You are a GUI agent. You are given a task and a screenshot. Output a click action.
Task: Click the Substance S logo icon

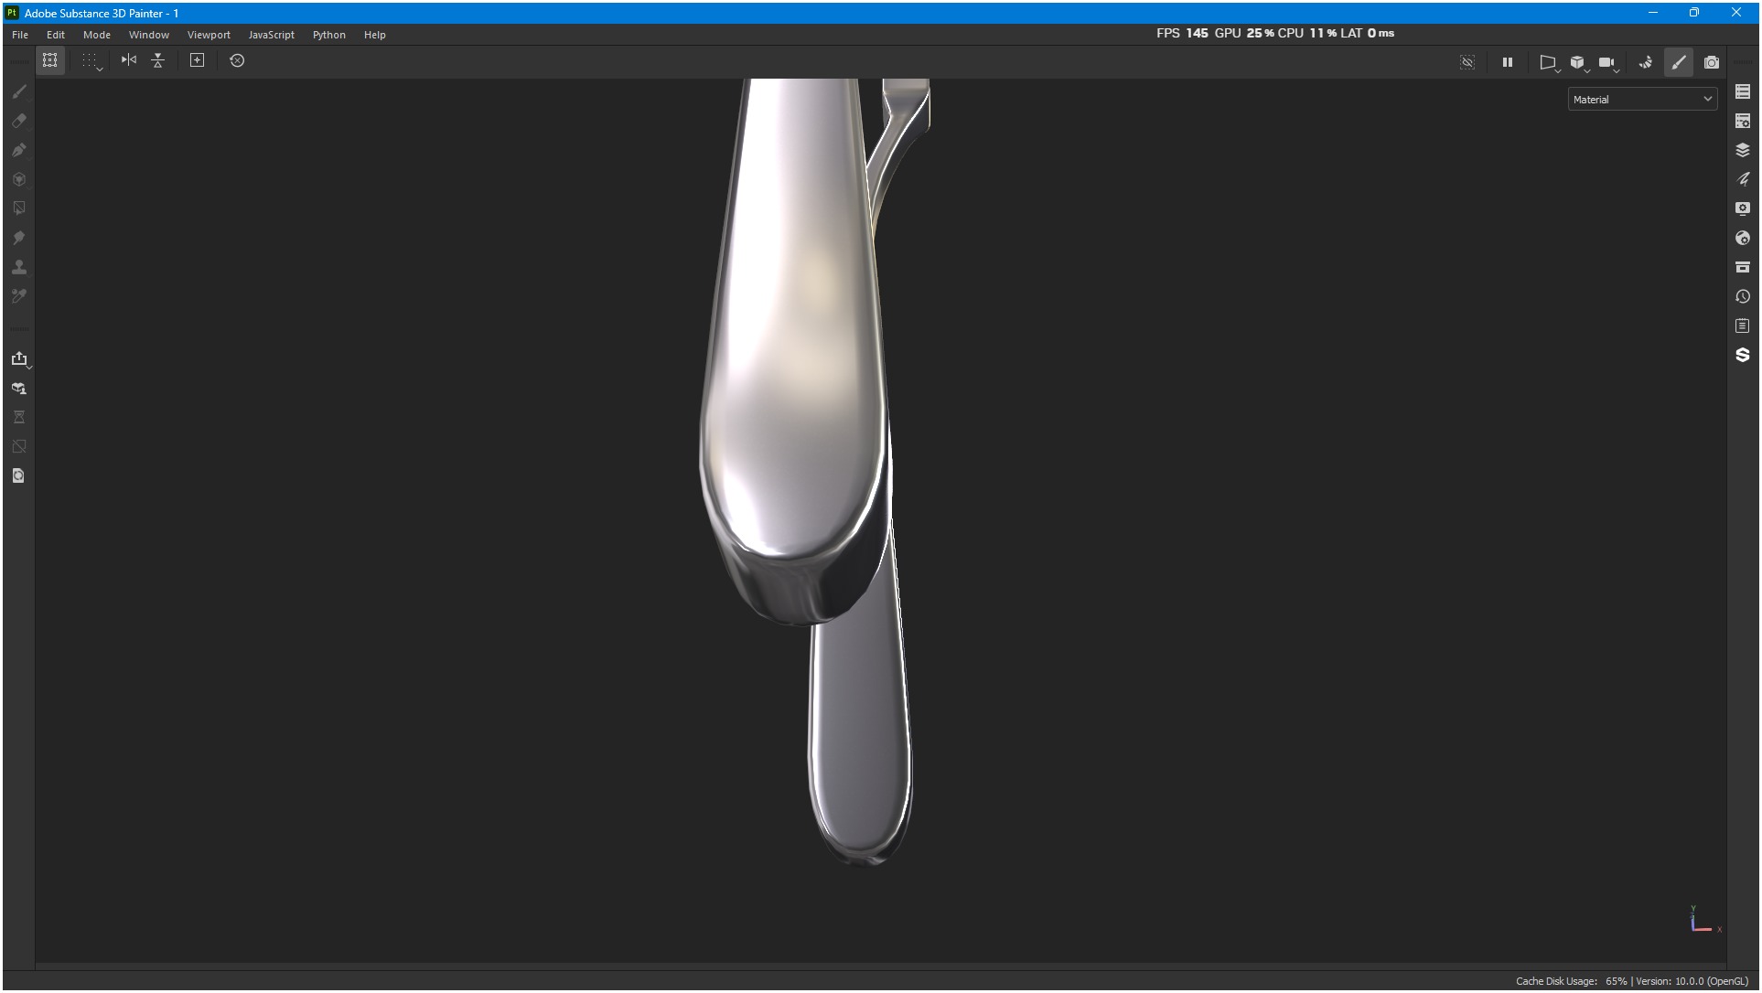coord(1742,355)
